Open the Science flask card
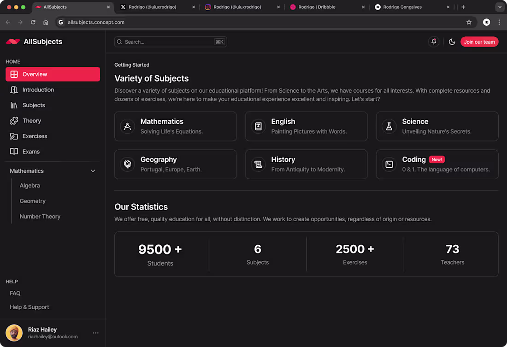 pyautogui.click(x=437, y=126)
